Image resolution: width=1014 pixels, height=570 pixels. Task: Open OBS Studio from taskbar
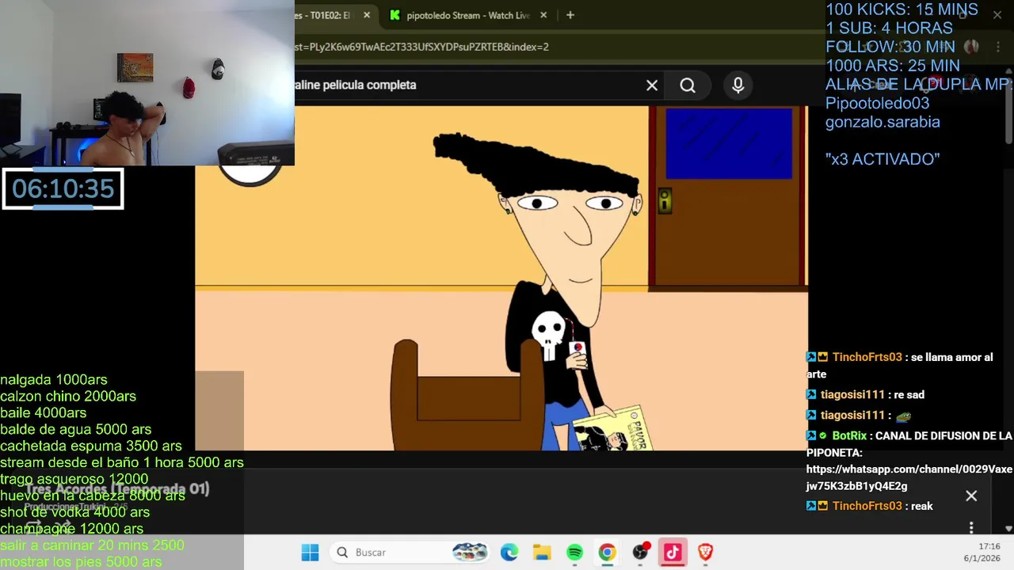point(640,553)
